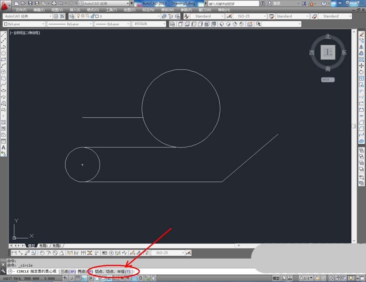Toggle Infer Constraints in status bar

pyautogui.click(x=65, y=278)
